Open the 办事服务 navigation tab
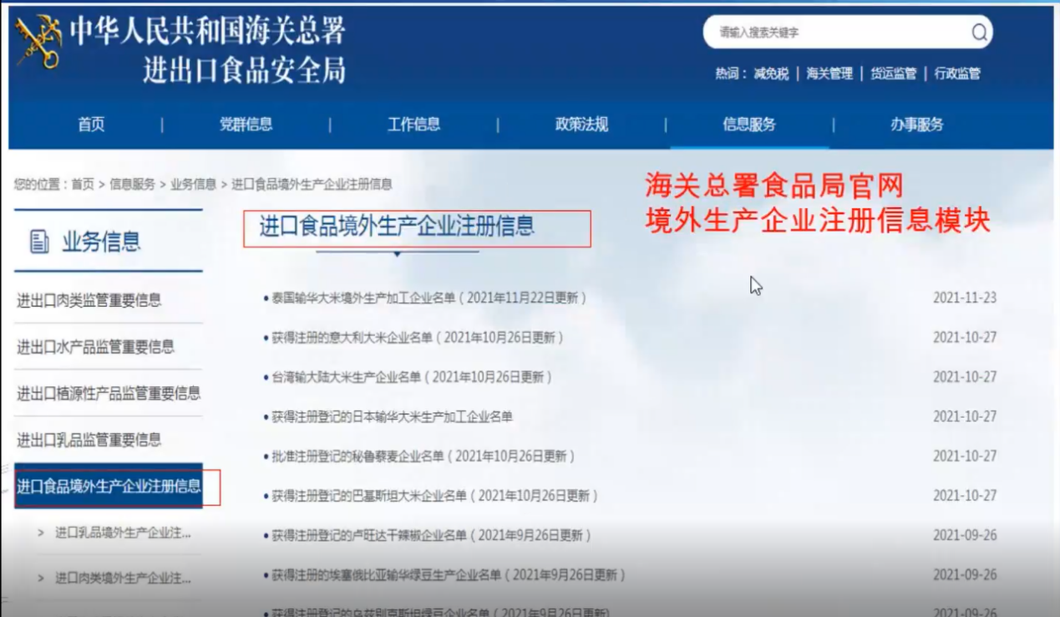Viewport: 1060px width, 617px height. click(916, 125)
